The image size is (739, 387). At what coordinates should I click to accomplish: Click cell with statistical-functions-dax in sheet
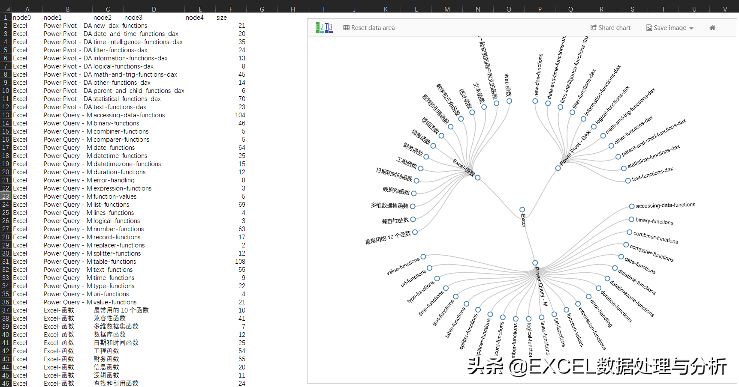pyautogui.click(x=127, y=99)
